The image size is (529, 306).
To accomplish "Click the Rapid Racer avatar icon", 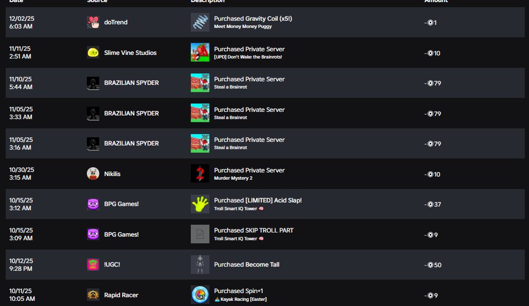I will coord(93,295).
